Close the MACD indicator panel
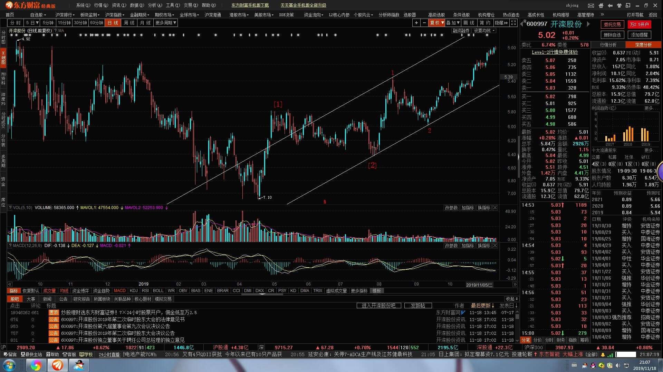Viewport: 663px width, 372px height. pos(495,246)
